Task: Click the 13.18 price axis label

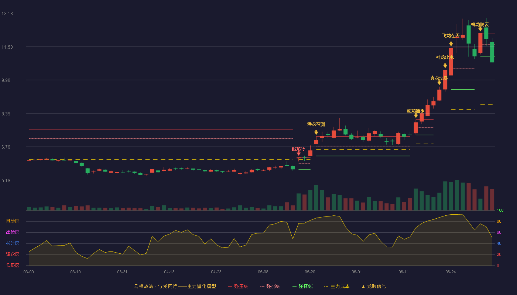Action: 7,14
